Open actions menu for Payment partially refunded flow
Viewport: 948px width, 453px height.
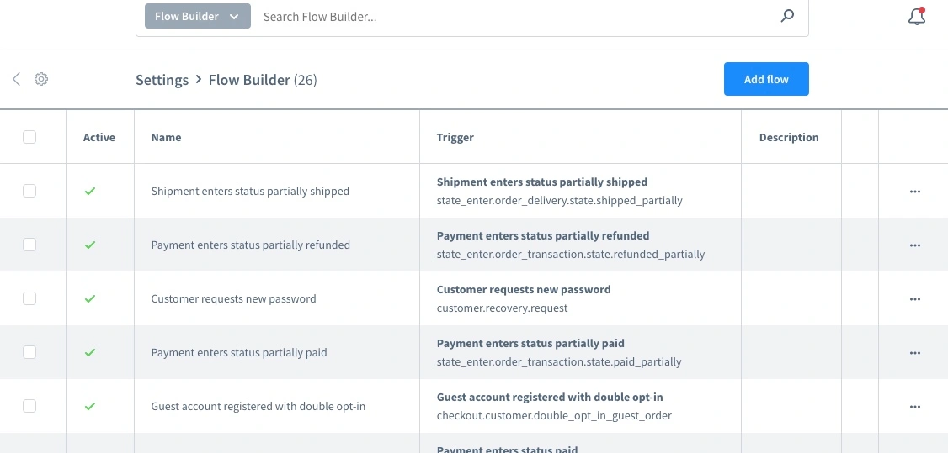click(x=914, y=245)
